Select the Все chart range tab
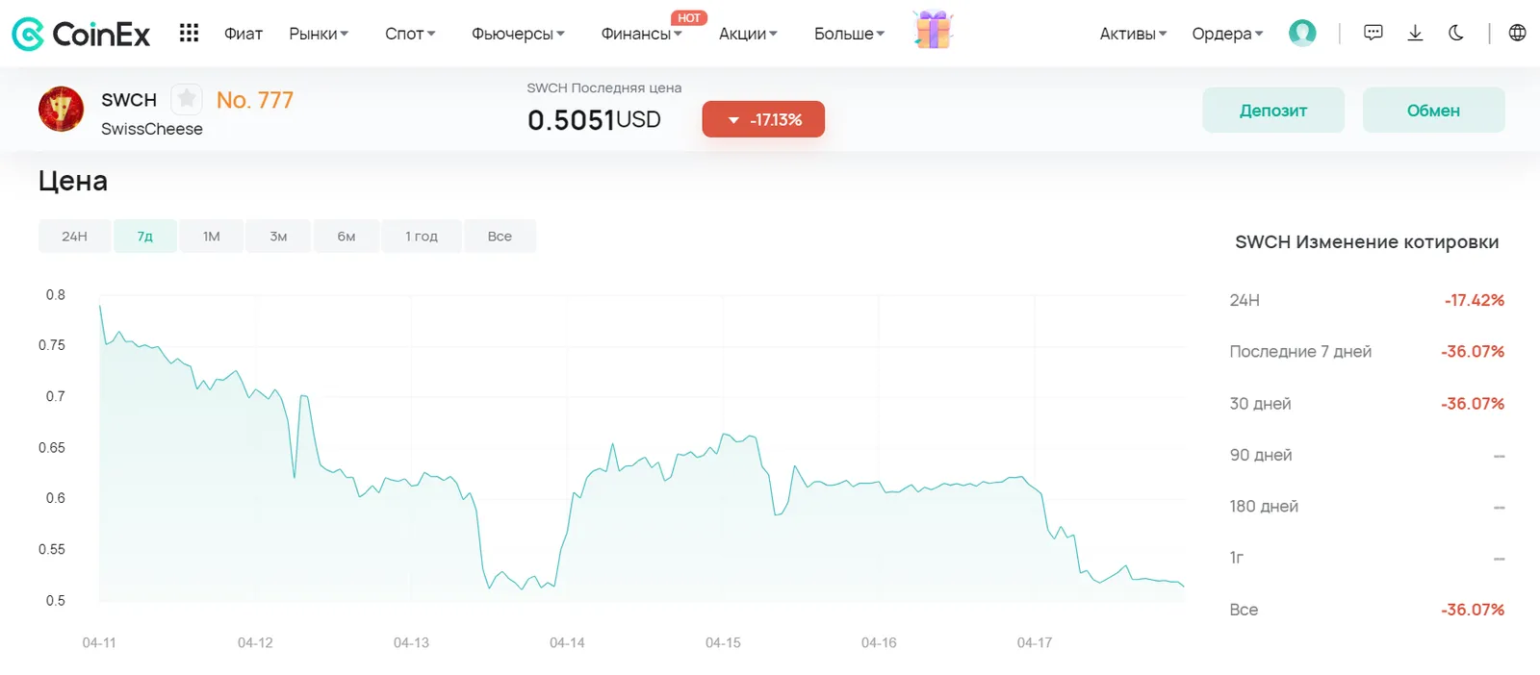The height and width of the screenshot is (675, 1540). [500, 237]
